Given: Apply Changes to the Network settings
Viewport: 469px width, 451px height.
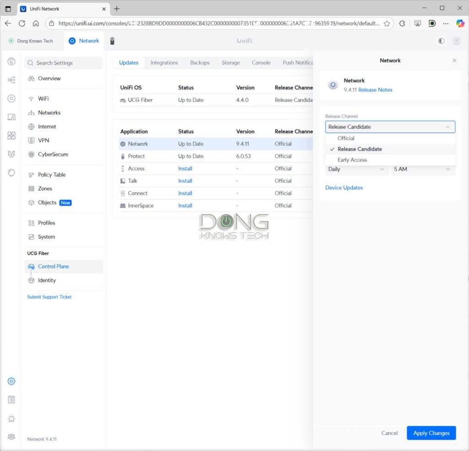Looking at the screenshot, I should tap(431, 433).
